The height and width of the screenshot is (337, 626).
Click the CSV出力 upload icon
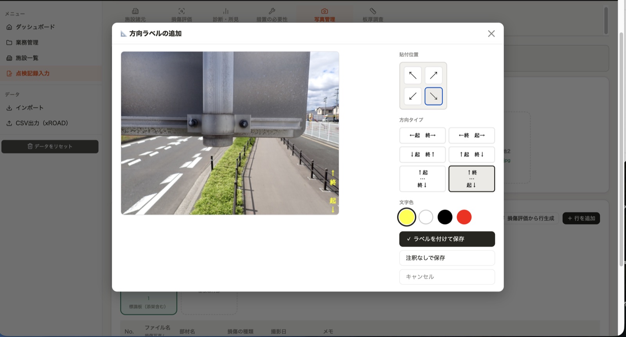9,123
